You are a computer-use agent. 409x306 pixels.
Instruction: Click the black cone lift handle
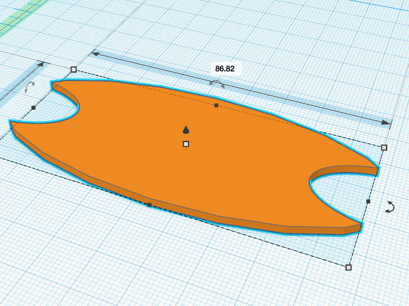point(186,129)
